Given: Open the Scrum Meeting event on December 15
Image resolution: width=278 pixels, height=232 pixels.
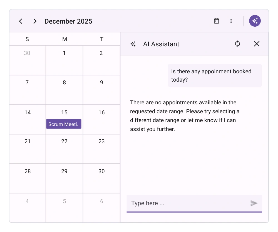Looking at the screenshot, I should (64, 124).
